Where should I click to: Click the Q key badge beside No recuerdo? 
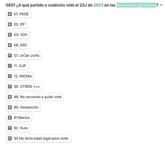coord(10,97)
